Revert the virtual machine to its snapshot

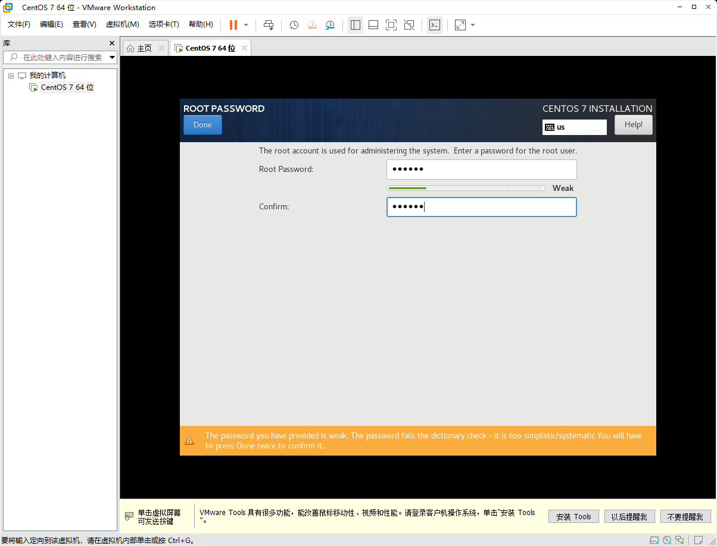[312, 25]
